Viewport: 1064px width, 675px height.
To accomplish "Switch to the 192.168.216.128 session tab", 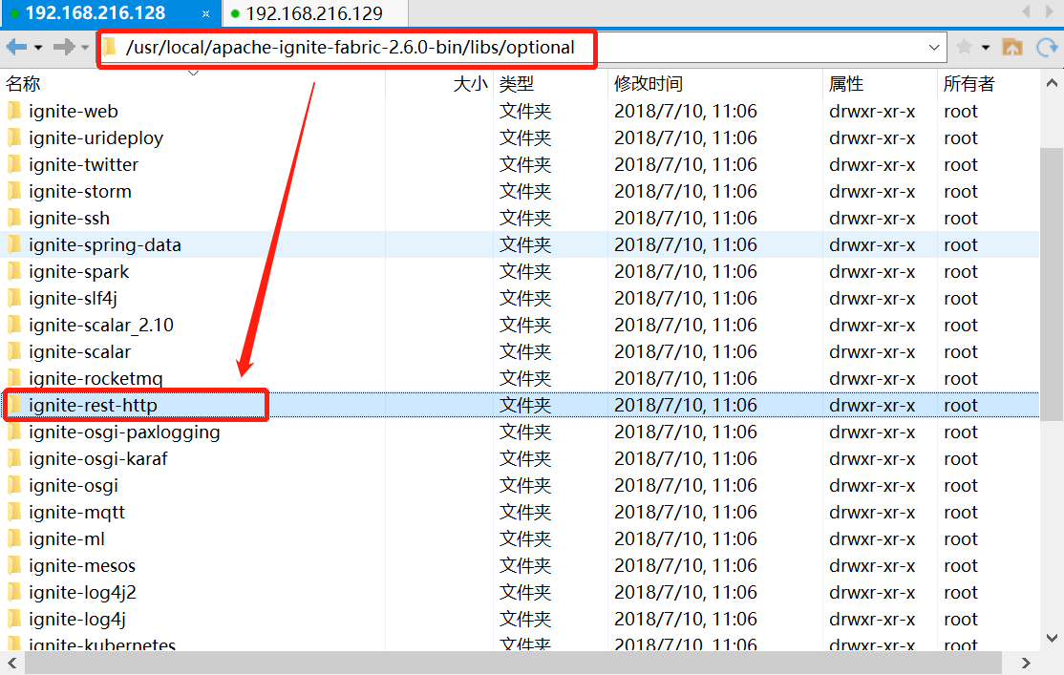I will [x=96, y=14].
